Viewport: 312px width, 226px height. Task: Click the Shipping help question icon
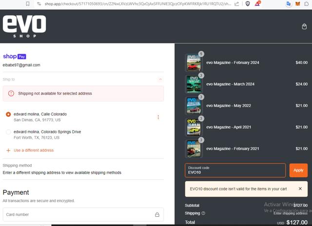click(x=203, y=213)
